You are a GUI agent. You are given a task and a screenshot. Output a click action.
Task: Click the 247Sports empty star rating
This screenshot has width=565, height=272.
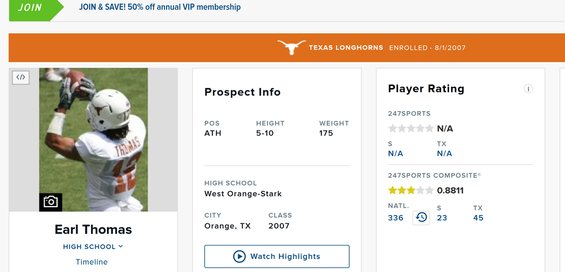tap(411, 128)
